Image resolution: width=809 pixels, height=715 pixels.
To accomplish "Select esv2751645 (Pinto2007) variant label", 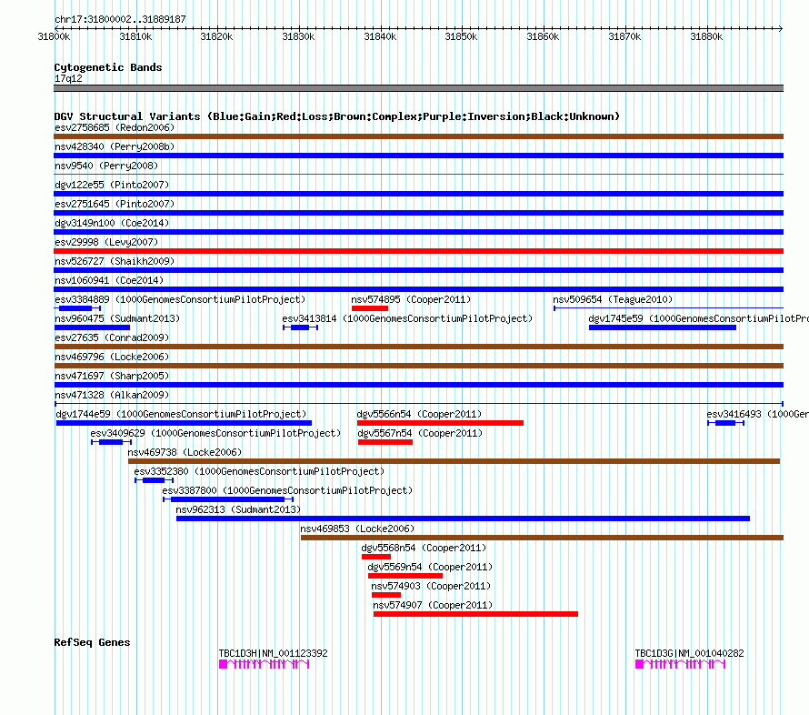I will [x=115, y=204].
